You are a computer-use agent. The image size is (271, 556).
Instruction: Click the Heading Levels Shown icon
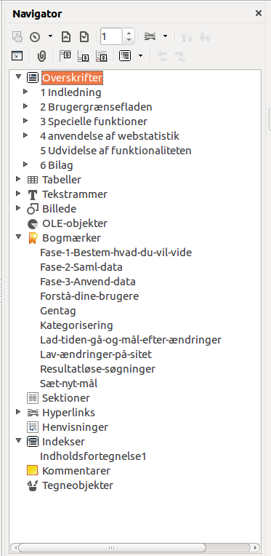pyautogui.click(x=125, y=55)
